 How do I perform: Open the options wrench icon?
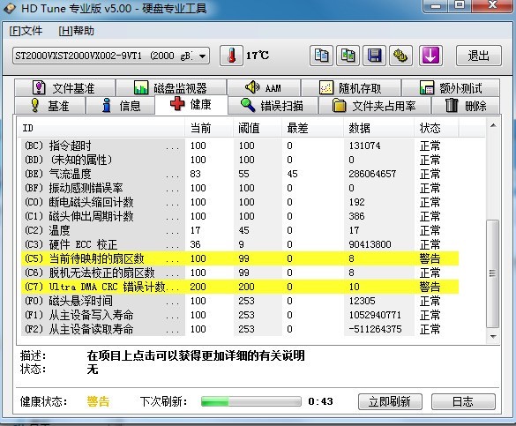[x=400, y=56]
